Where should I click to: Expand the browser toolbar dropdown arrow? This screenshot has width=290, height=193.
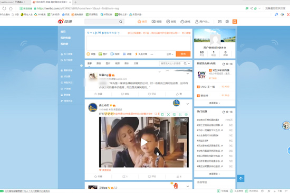tap(259, 8)
